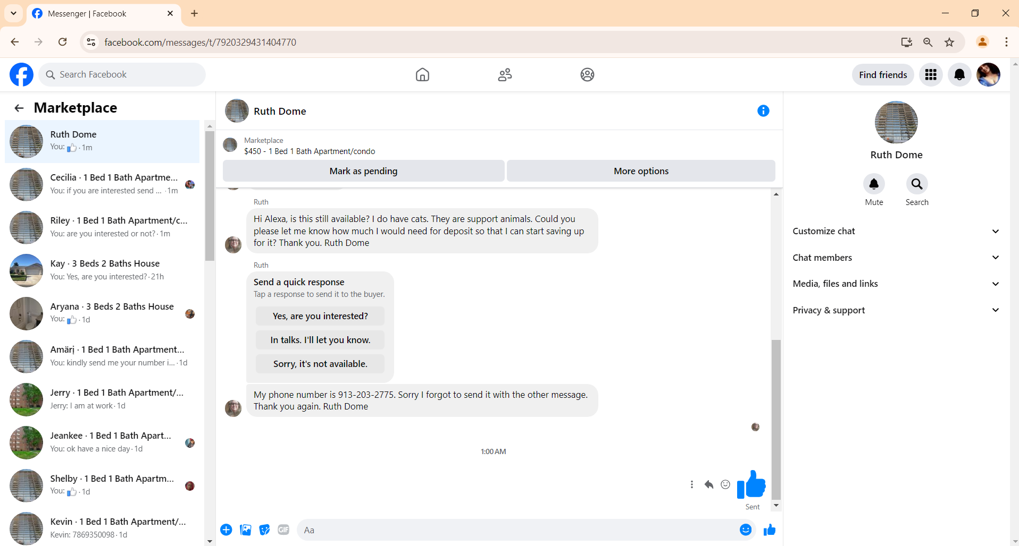Expand Media, files and links section
1019x546 pixels.
point(896,284)
